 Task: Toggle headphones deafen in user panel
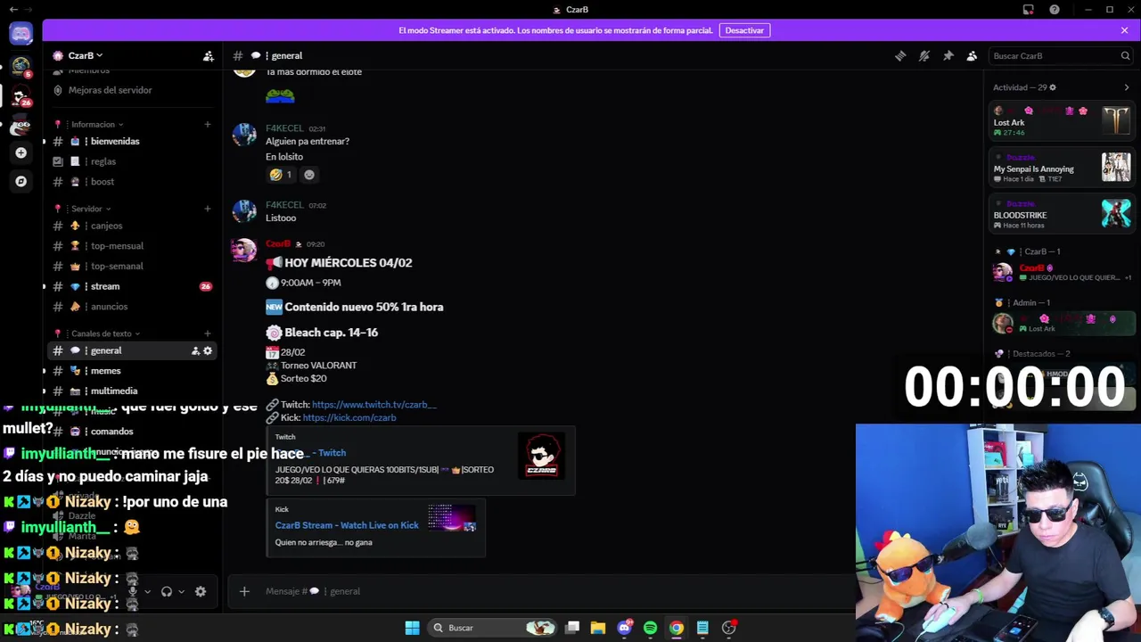click(166, 591)
